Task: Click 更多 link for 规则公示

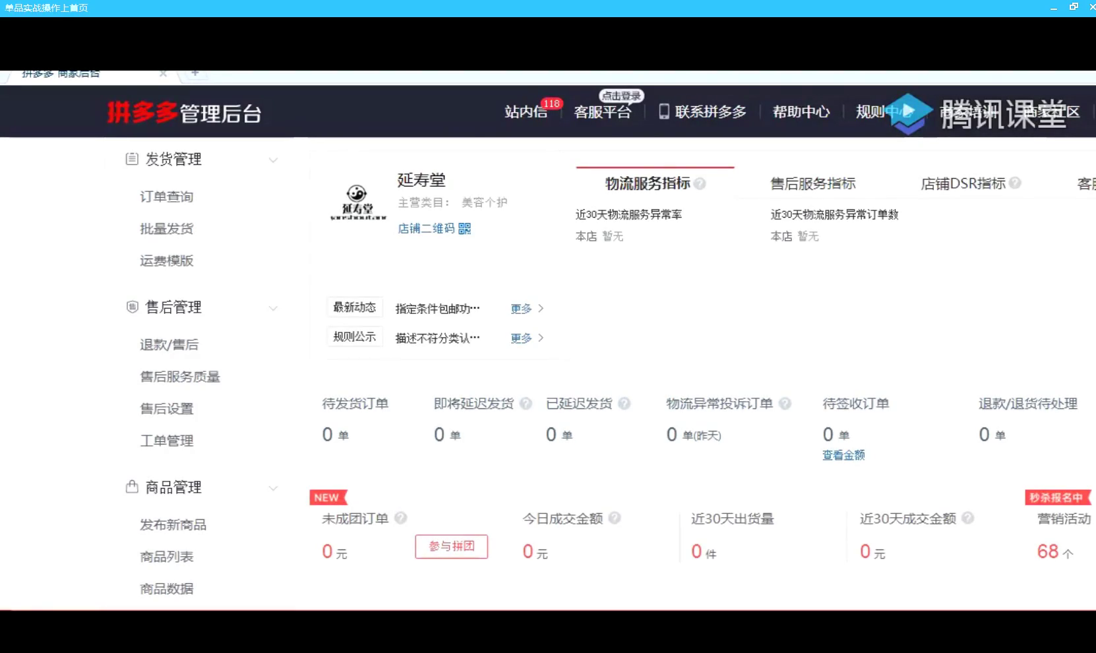Action: coord(521,338)
